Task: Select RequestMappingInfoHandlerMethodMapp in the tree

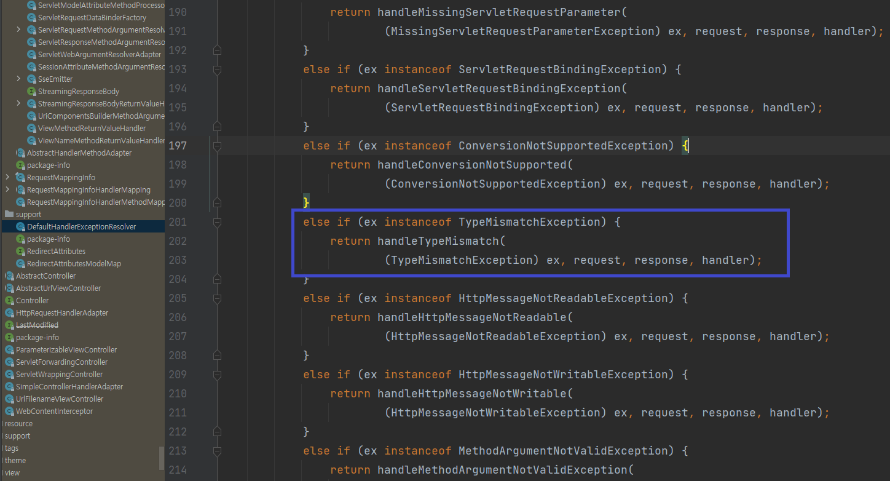Action: tap(95, 202)
